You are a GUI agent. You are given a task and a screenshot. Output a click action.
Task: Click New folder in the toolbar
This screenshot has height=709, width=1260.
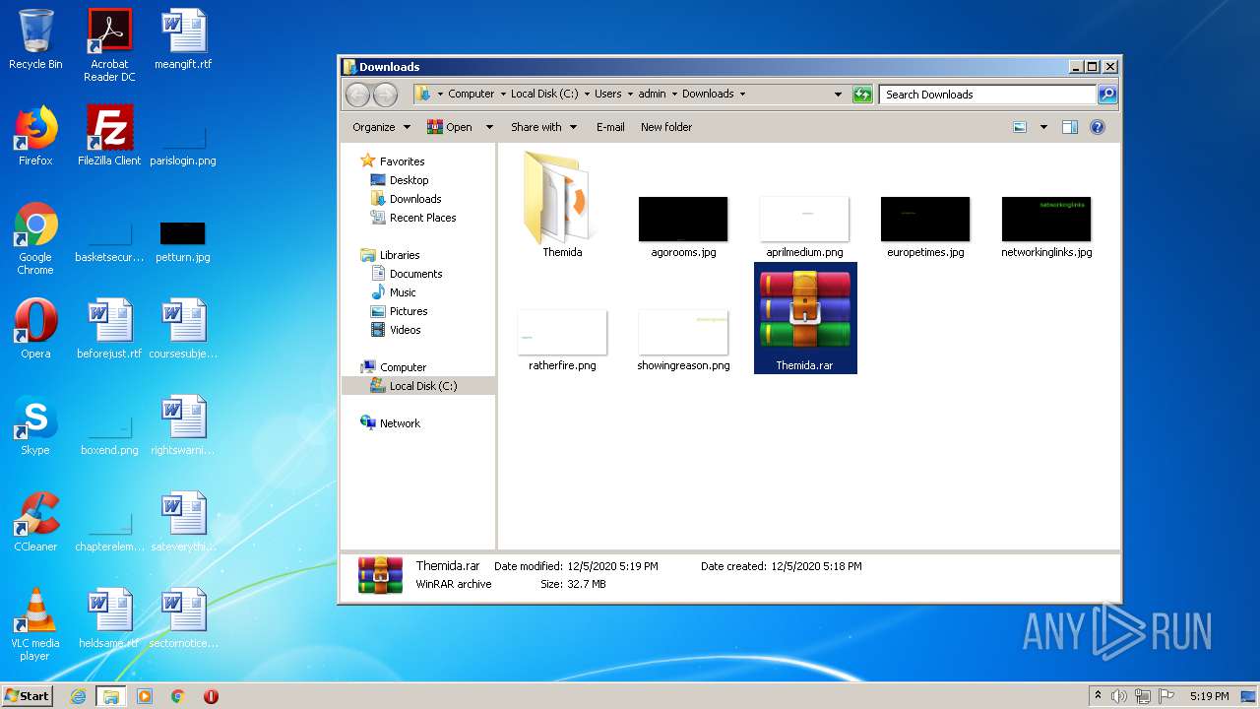coord(666,127)
